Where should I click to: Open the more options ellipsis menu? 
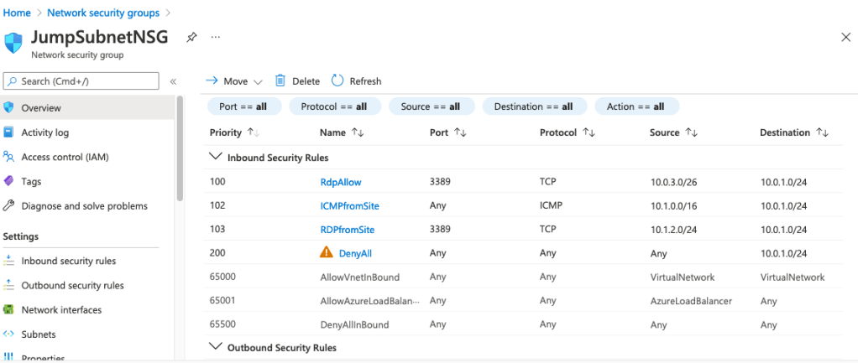(216, 38)
